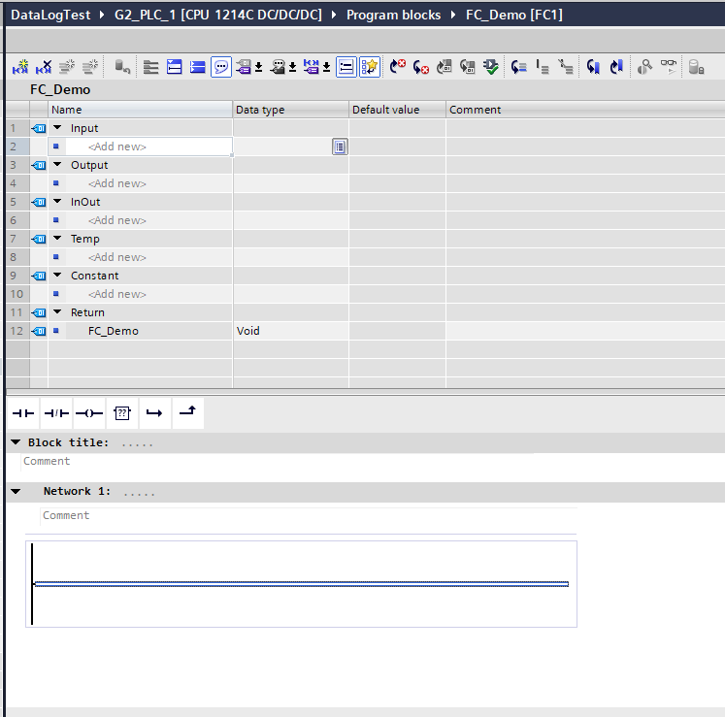Screen dimensions: 725x717
Task: Click the blue network tag display icon
Action: coord(312,67)
